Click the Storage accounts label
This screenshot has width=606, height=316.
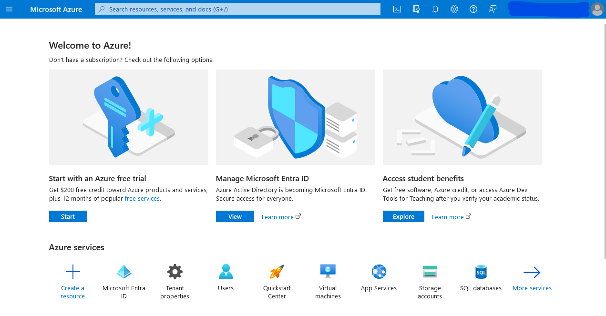430,292
